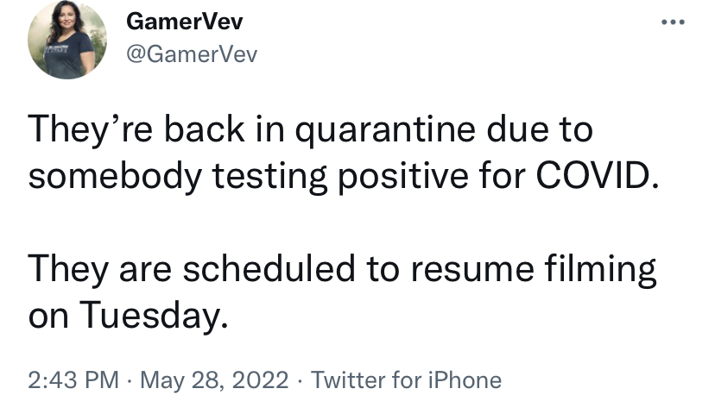
Task: Click the shirt logo in the avatar
Action: tap(56, 48)
